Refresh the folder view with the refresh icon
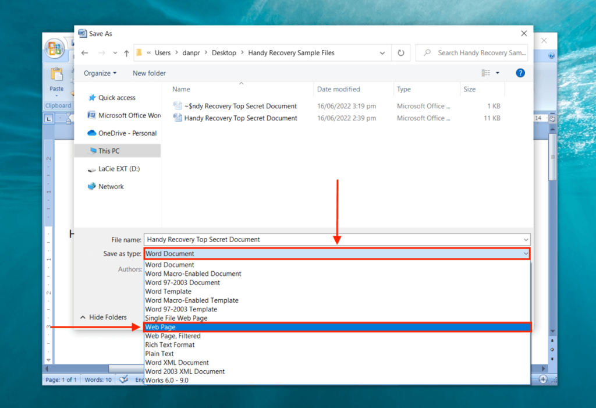 (400, 52)
